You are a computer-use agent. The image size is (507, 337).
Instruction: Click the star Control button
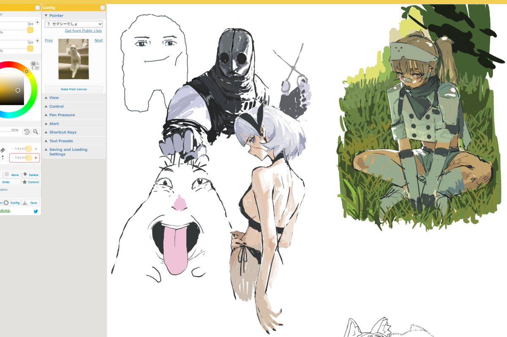click(x=30, y=182)
